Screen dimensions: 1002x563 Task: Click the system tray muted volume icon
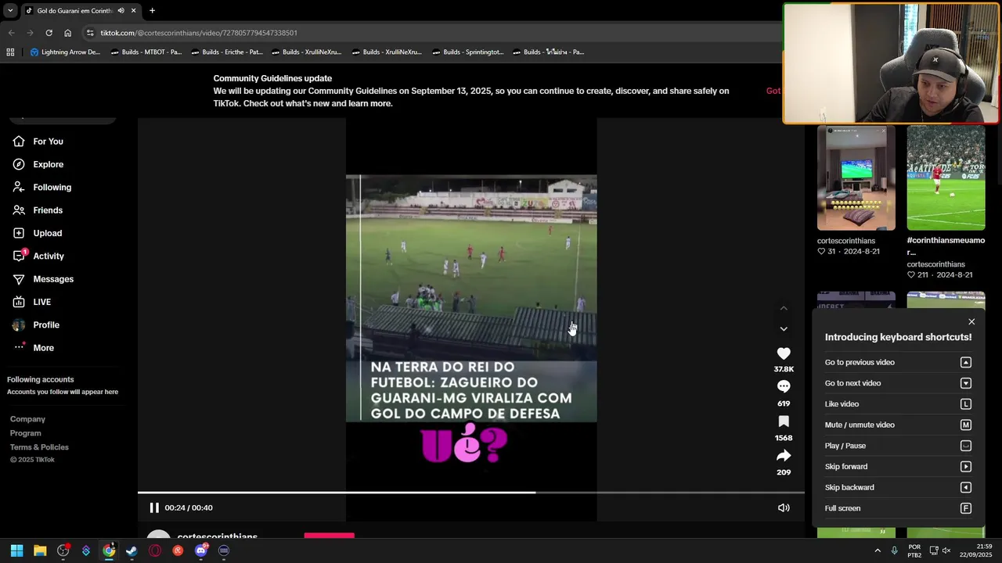[x=946, y=550]
